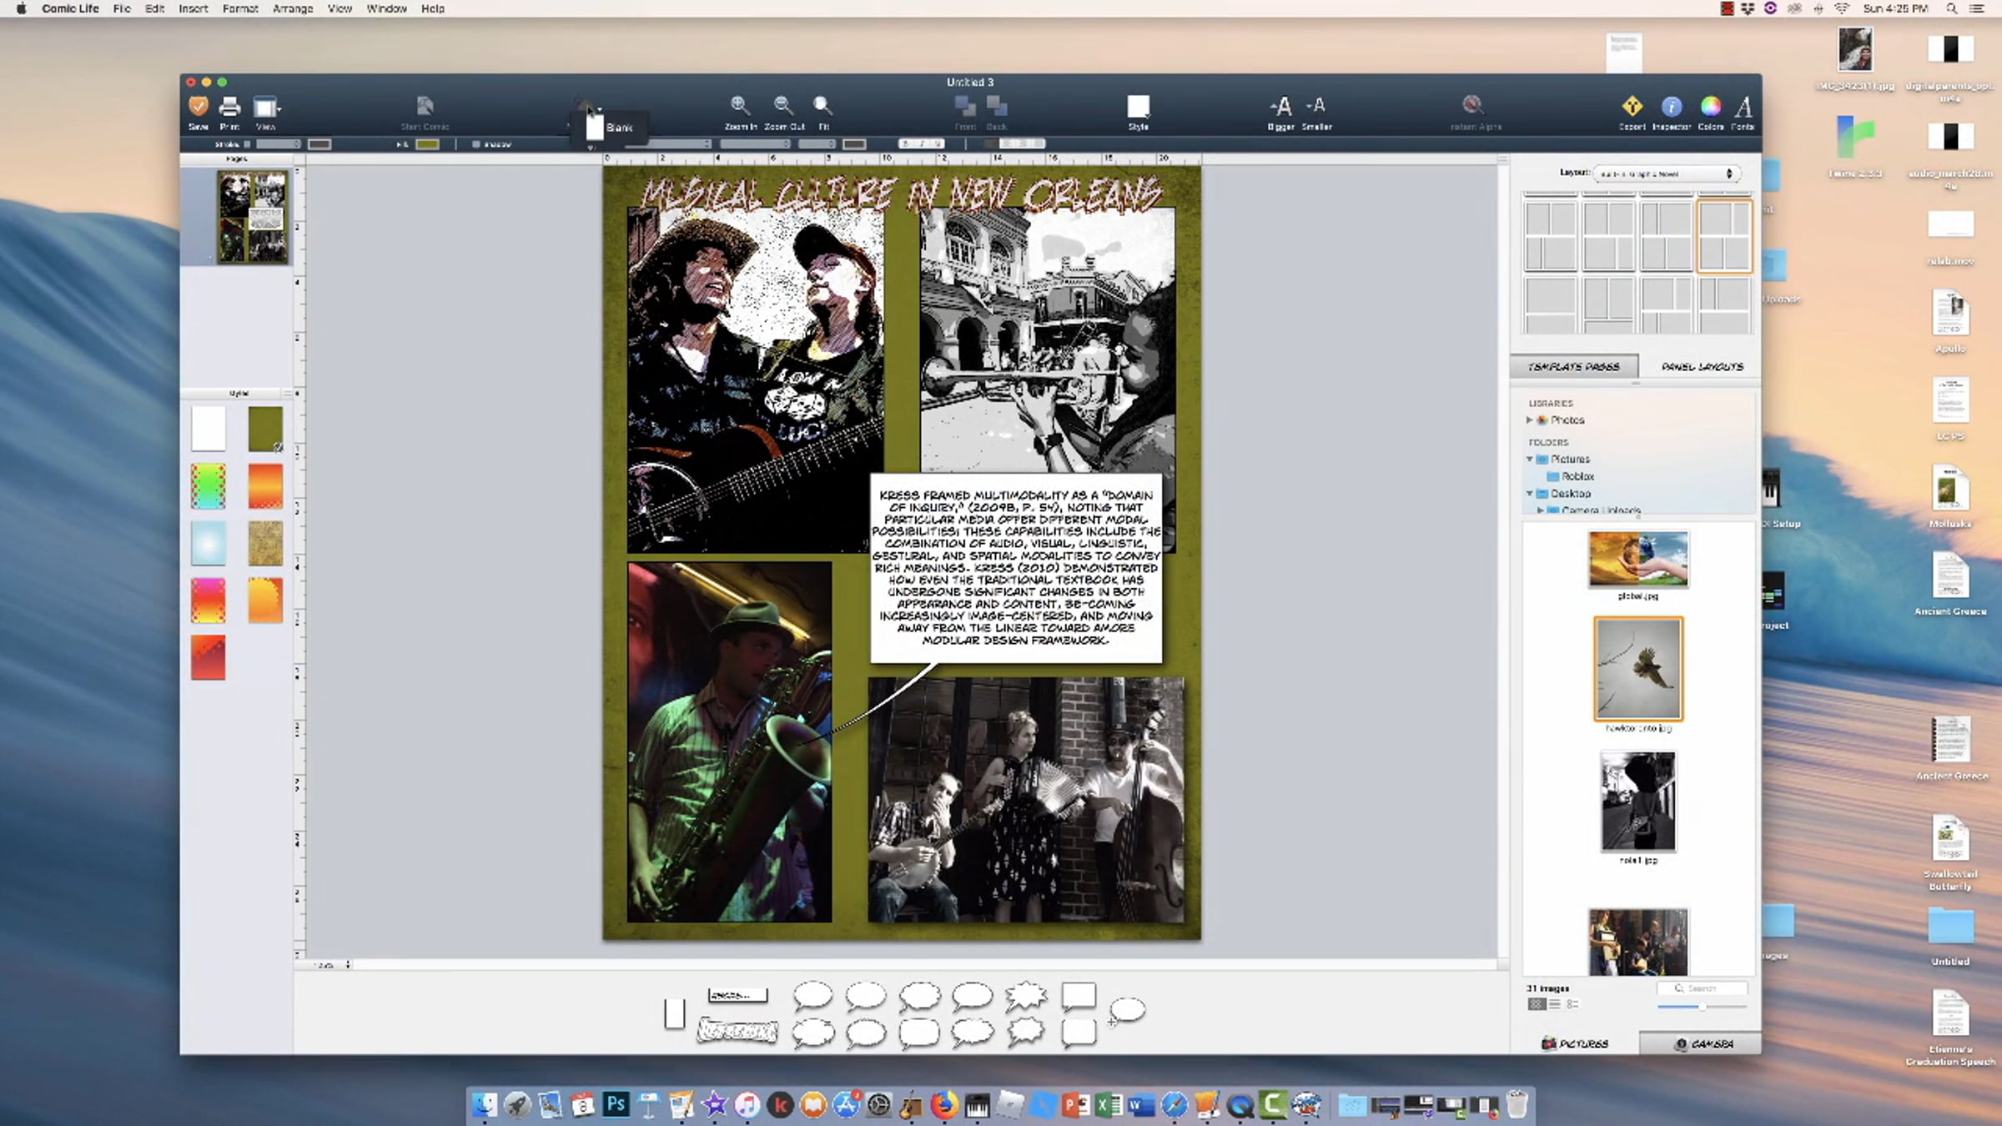This screenshot has width=2002, height=1126.
Task: Click the Instant Alpha tool
Action: tap(1473, 105)
